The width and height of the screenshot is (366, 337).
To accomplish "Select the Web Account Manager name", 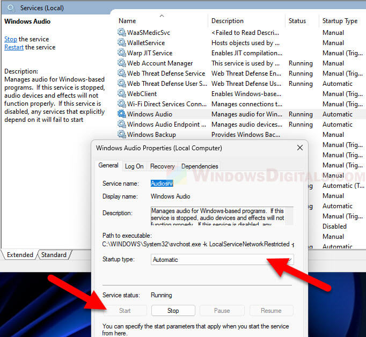I will coord(160,63).
